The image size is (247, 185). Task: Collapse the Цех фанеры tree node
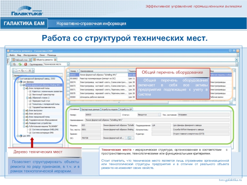pyautogui.click(x=18, y=82)
